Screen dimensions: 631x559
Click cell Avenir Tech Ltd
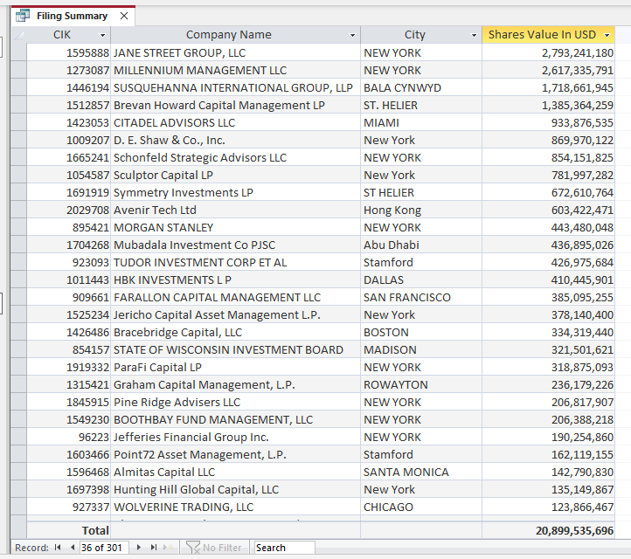pyautogui.click(x=235, y=210)
